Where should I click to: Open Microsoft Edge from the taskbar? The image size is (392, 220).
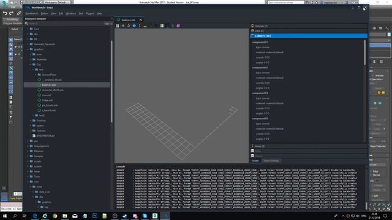tap(35, 216)
